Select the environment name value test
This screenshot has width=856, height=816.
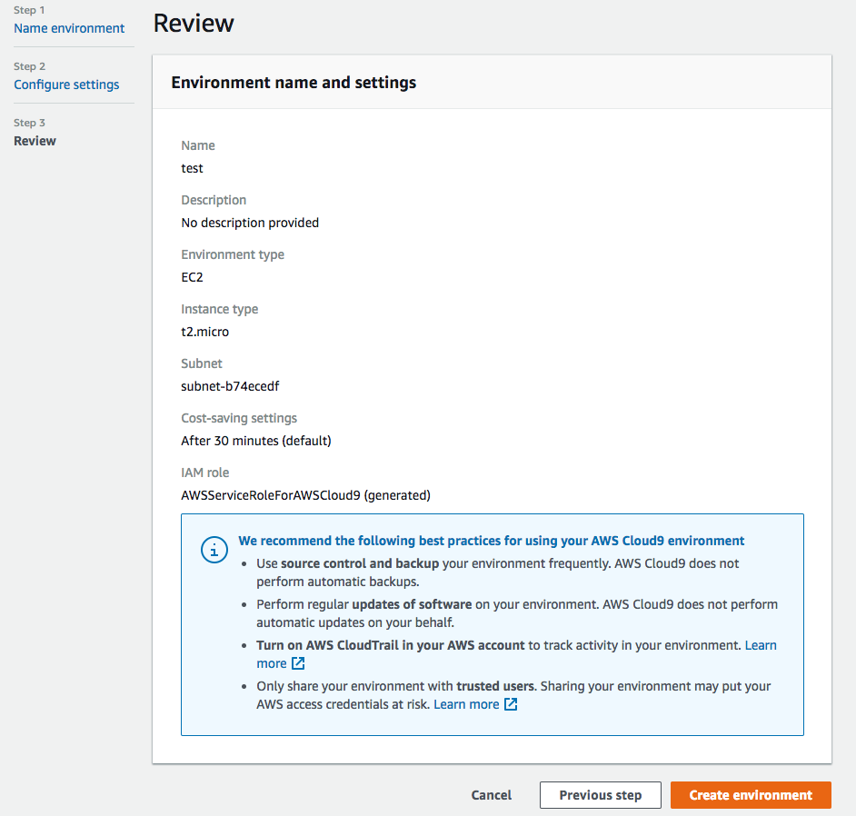[x=192, y=167]
